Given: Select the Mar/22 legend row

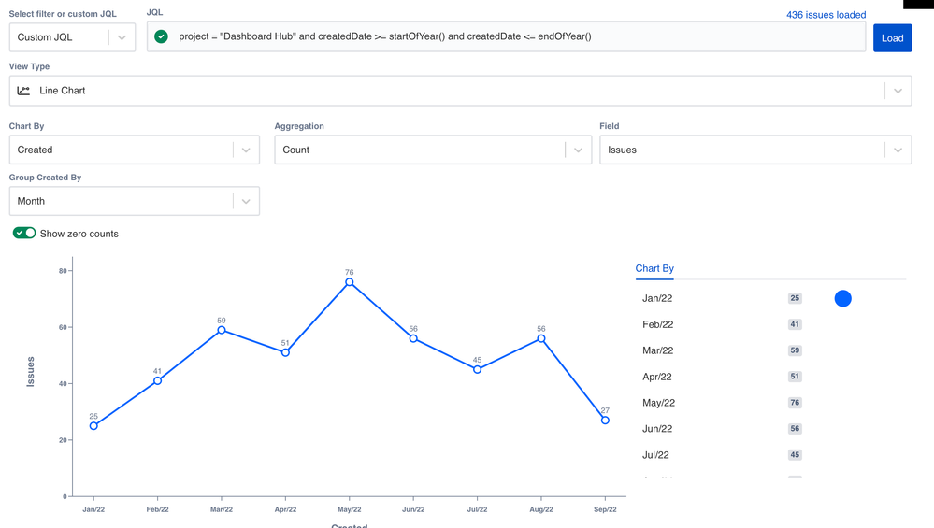Looking at the screenshot, I should pyautogui.click(x=657, y=350).
